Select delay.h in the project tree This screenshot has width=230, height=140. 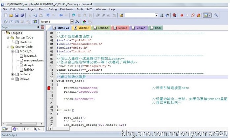tap(29, 65)
